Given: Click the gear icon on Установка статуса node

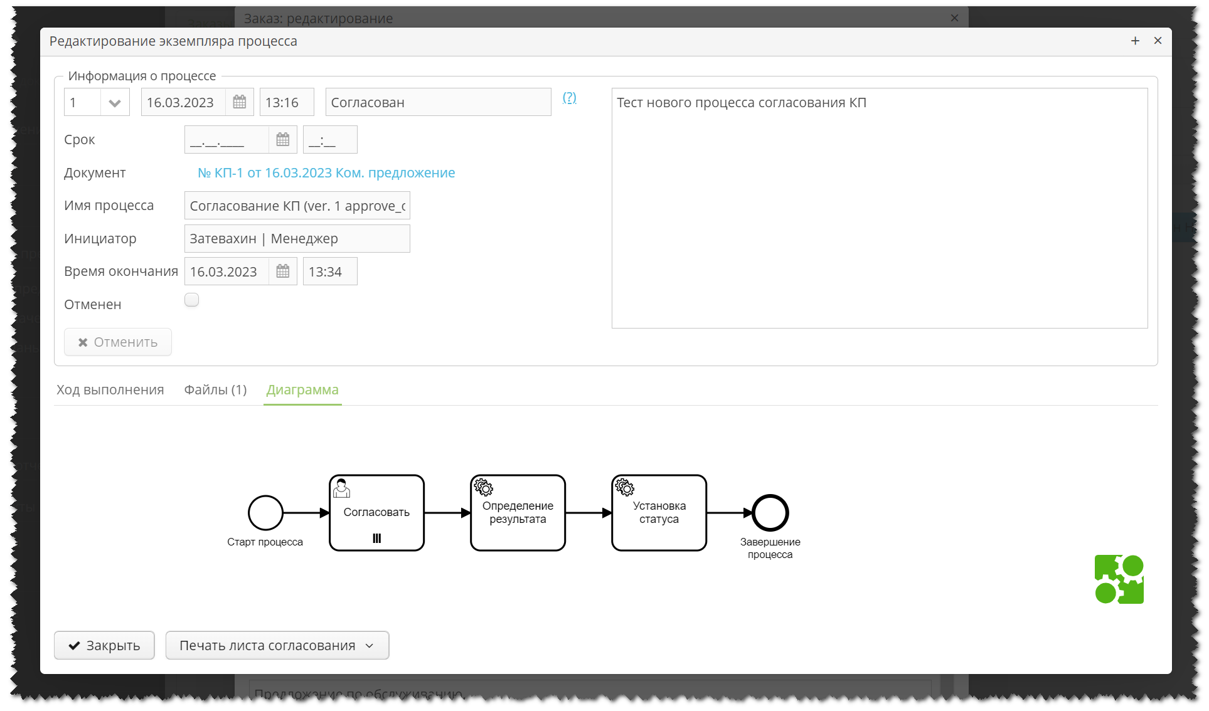Looking at the screenshot, I should point(624,487).
